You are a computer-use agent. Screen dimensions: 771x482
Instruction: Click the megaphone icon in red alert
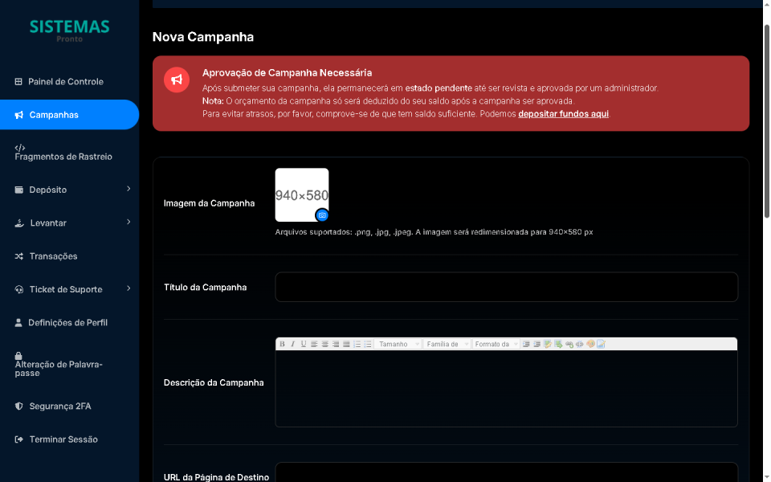pyautogui.click(x=177, y=80)
